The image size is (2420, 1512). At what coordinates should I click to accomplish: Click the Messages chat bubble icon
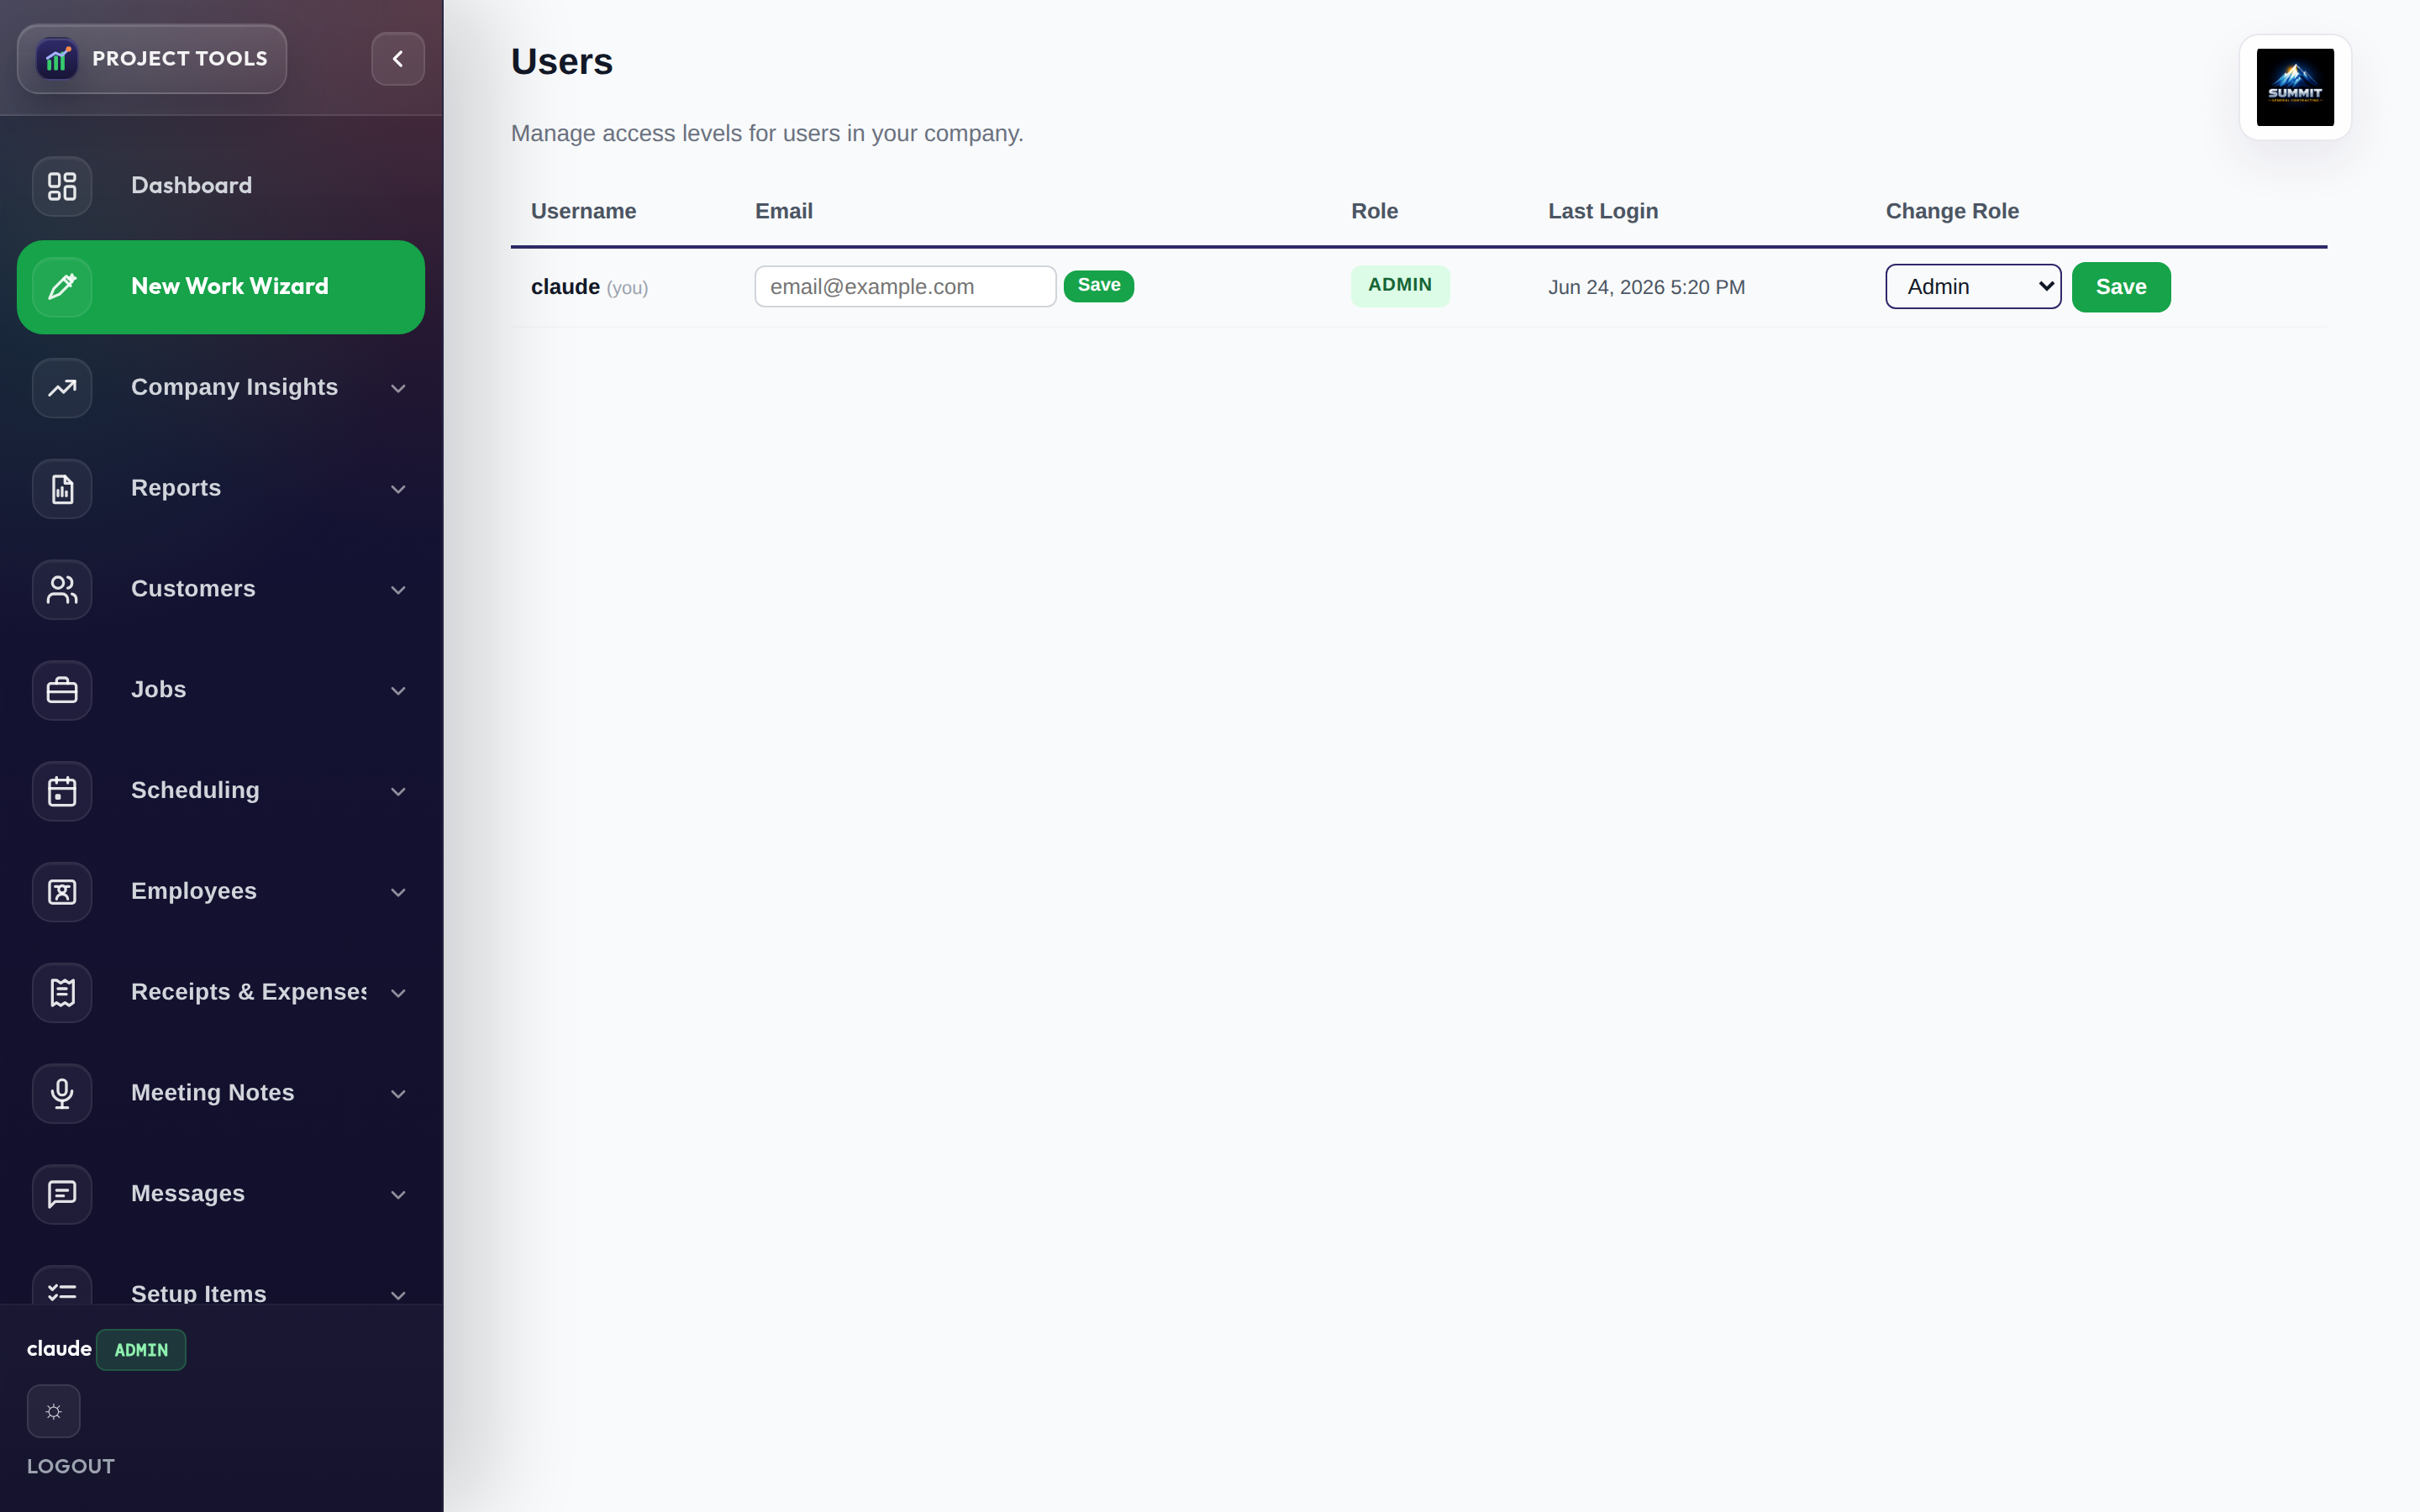click(x=62, y=1194)
